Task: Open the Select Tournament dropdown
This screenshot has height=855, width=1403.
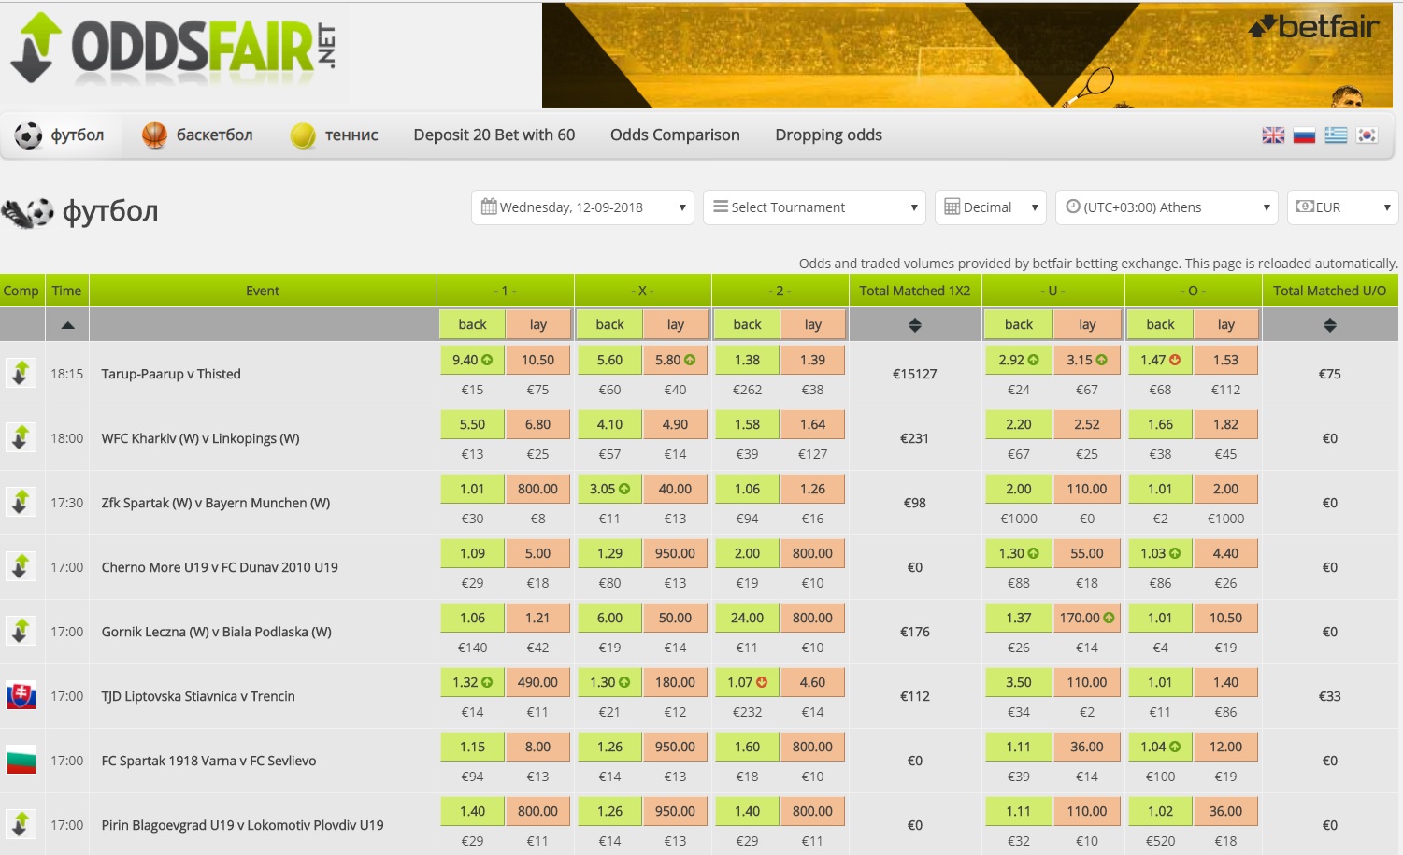Action: pos(814,207)
